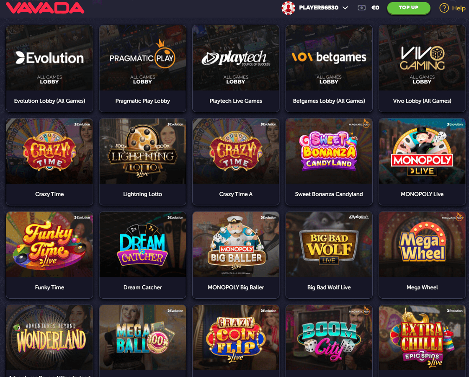Open Dream Catcher game
Viewport: 469px width, 377px height.
[x=143, y=255]
